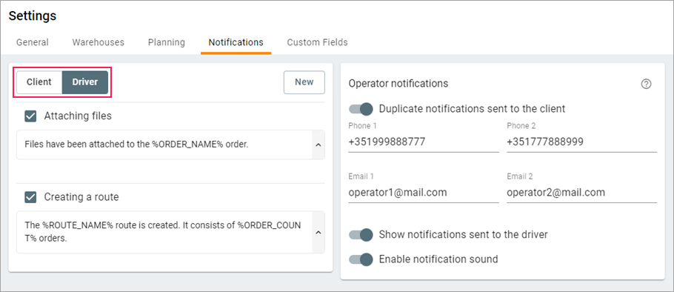This screenshot has height=292, width=674.
Task: Turn off Show notifications sent to driver
Action: tap(361, 235)
